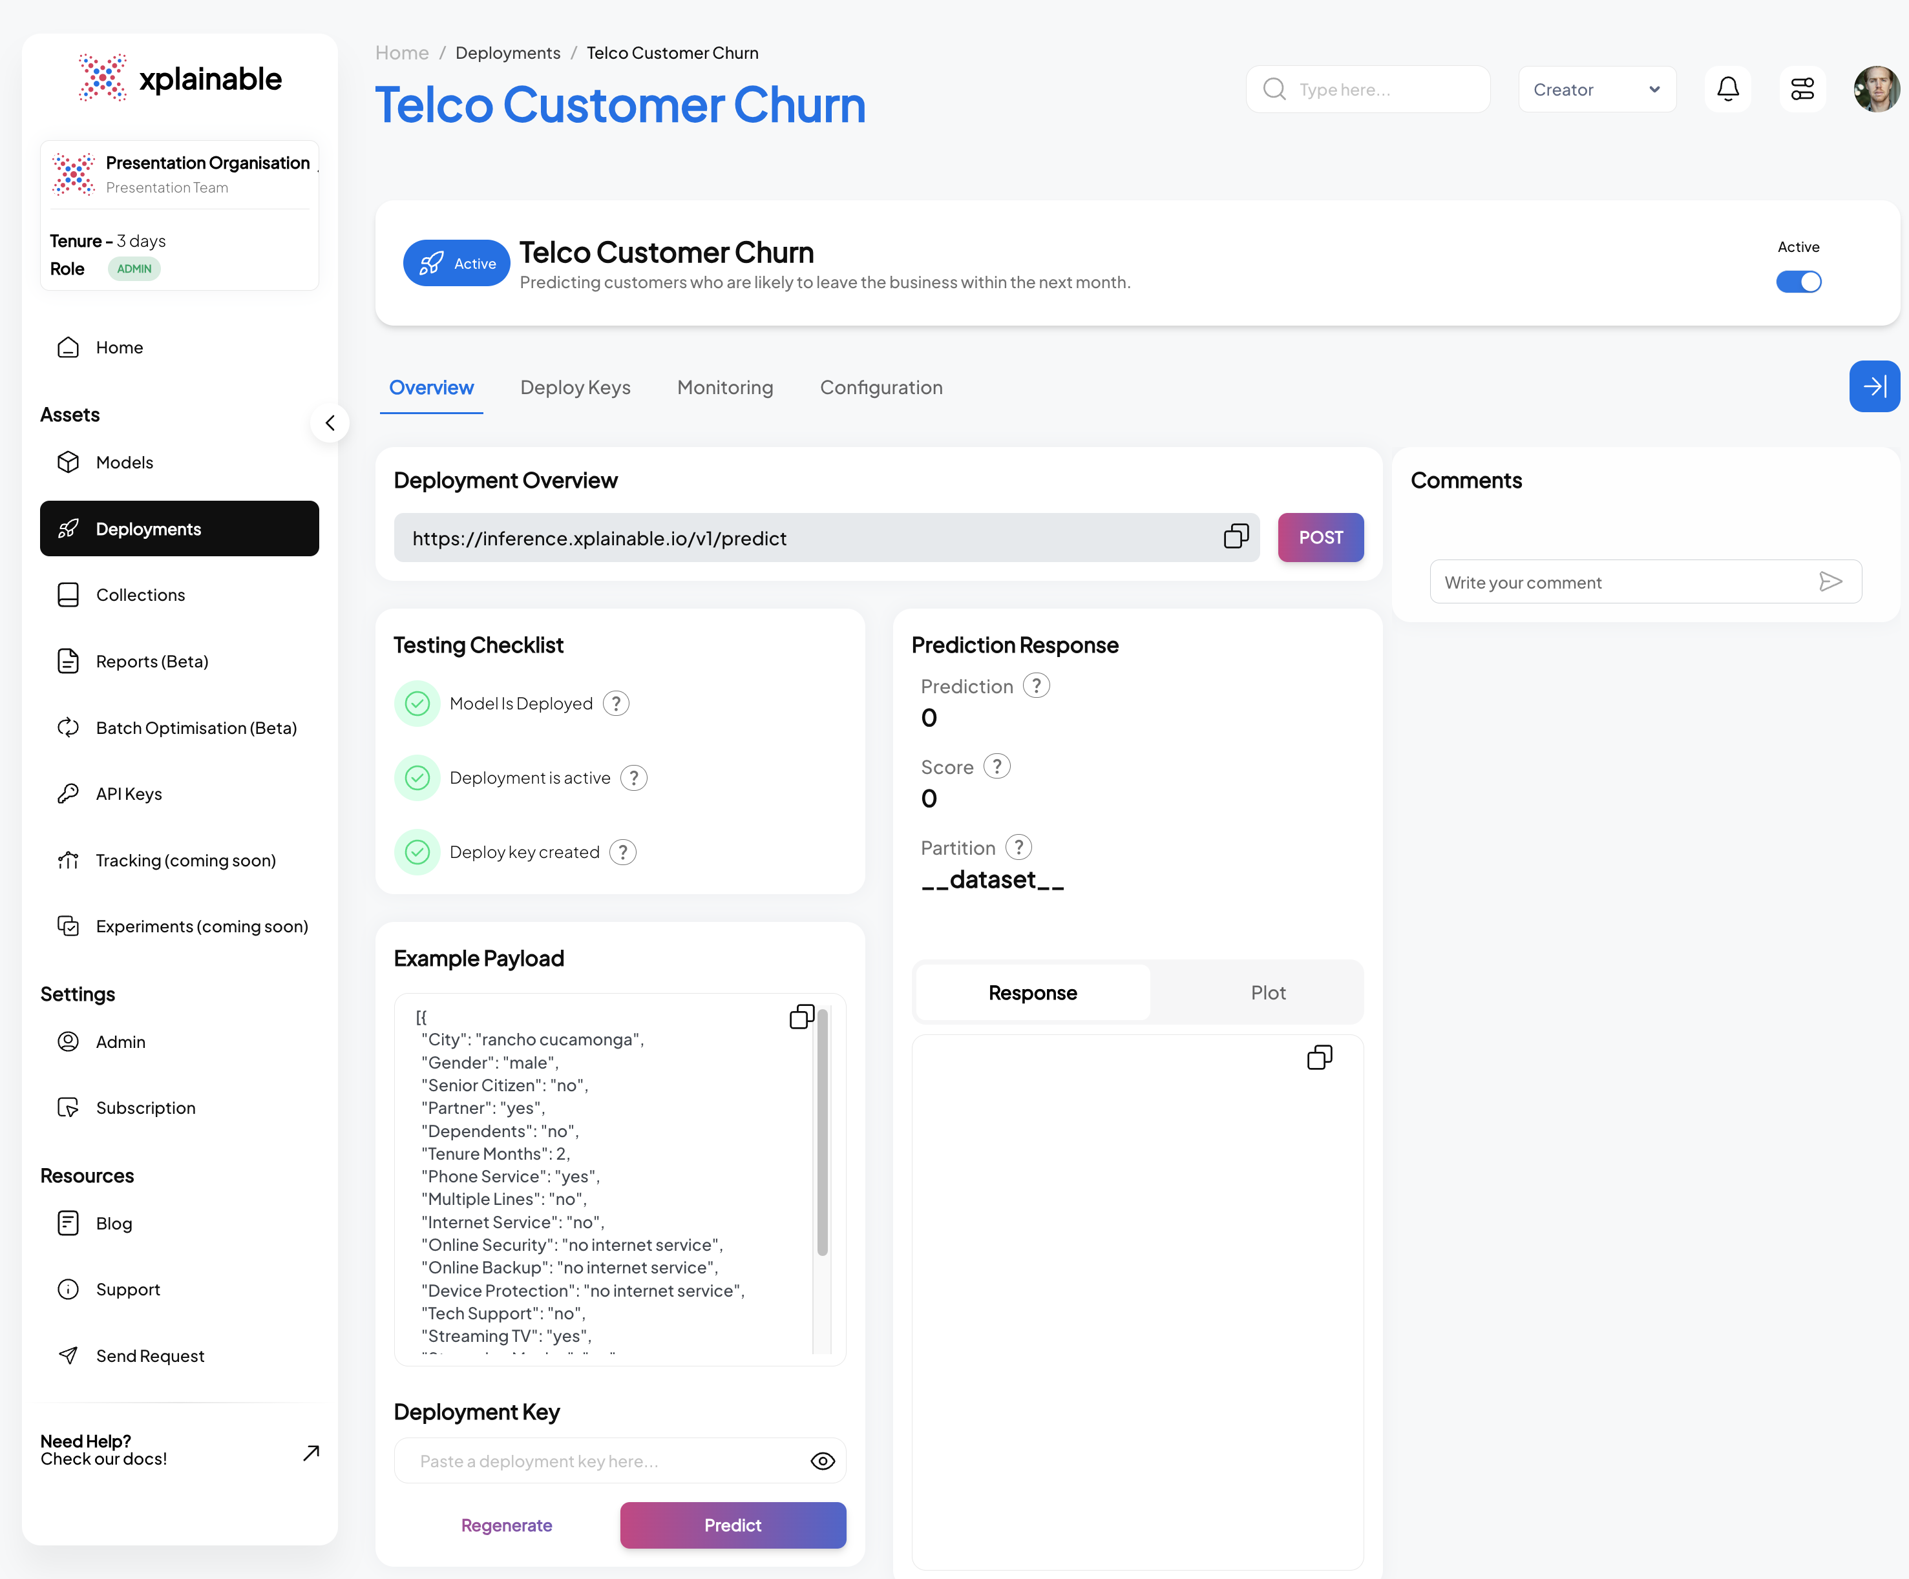The width and height of the screenshot is (1909, 1579).
Task: Open the settings toggles icon in the header
Action: [x=1802, y=89]
